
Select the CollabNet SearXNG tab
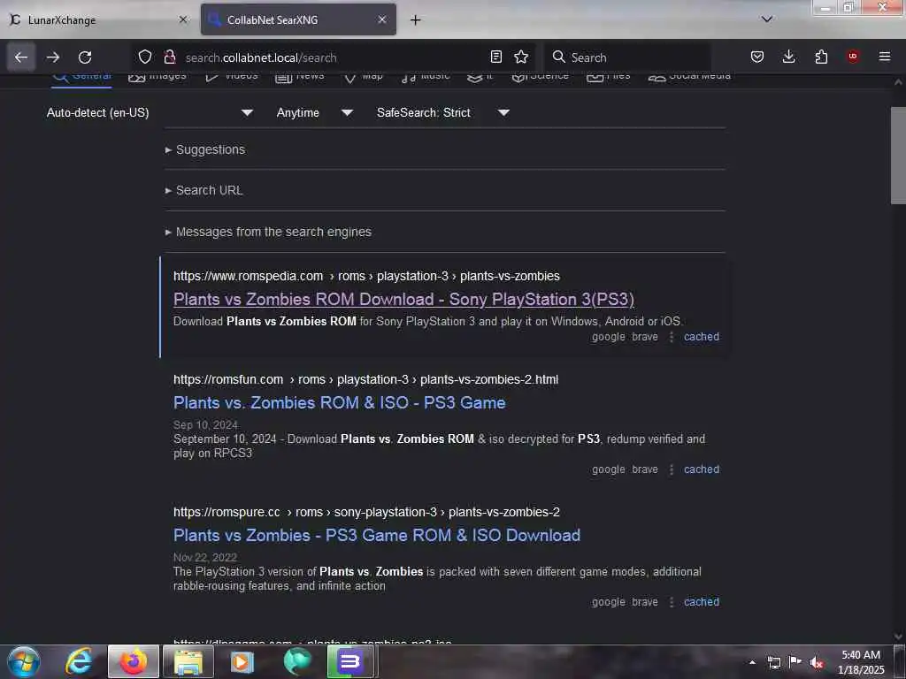tap(298, 19)
